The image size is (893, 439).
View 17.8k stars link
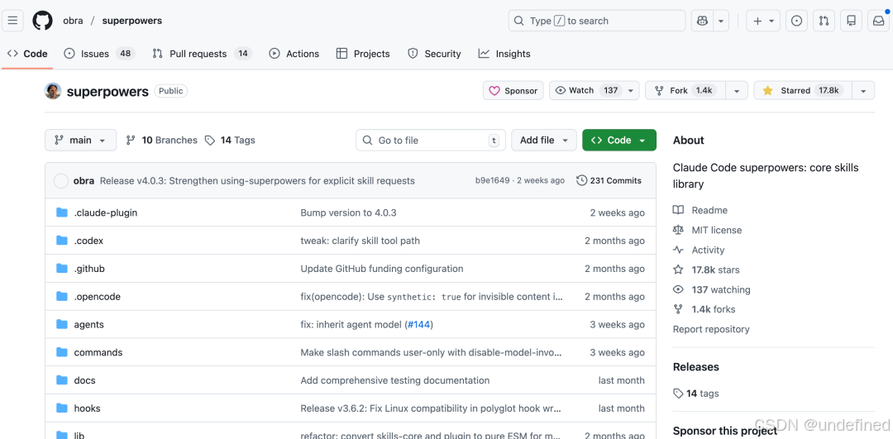click(x=706, y=270)
